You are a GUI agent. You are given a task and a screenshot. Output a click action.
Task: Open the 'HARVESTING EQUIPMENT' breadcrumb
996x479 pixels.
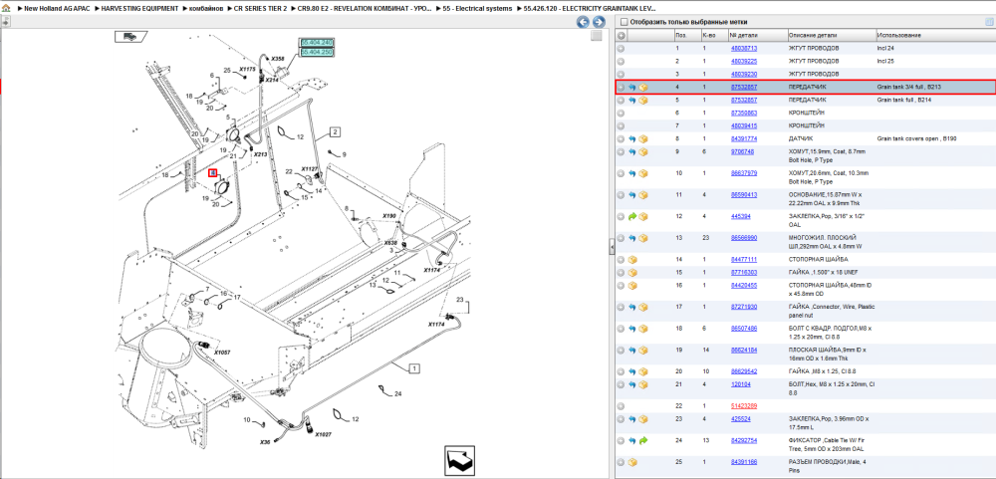click(140, 9)
